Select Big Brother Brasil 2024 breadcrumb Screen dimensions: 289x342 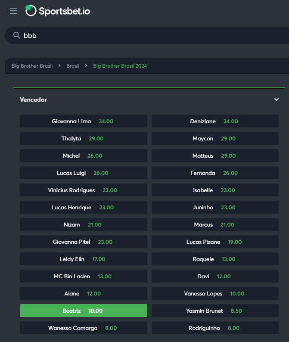coord(120,66)
